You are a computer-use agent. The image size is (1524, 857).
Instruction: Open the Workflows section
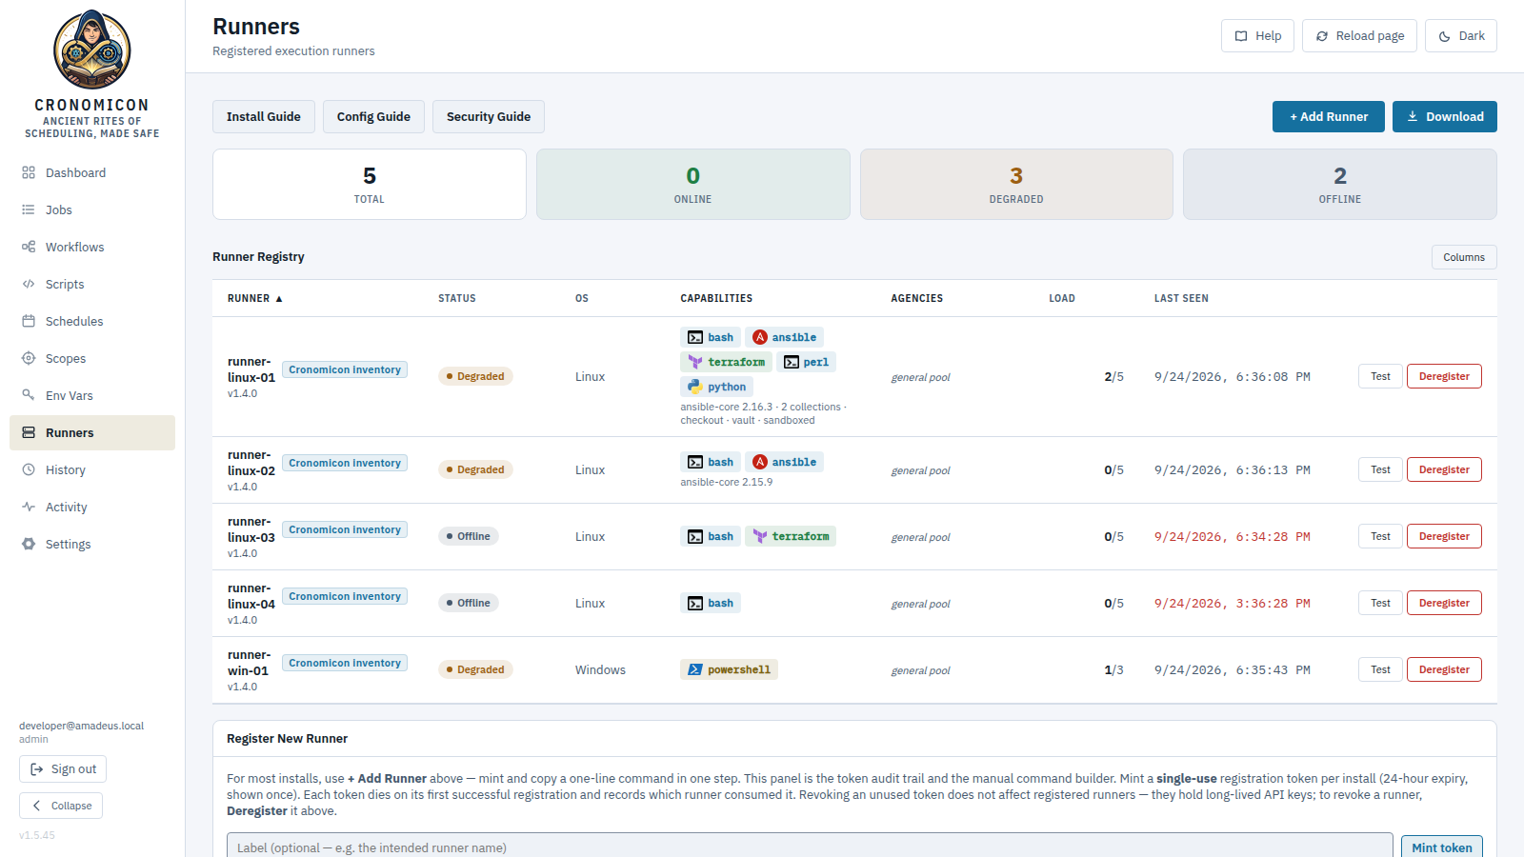coord(92,247)
